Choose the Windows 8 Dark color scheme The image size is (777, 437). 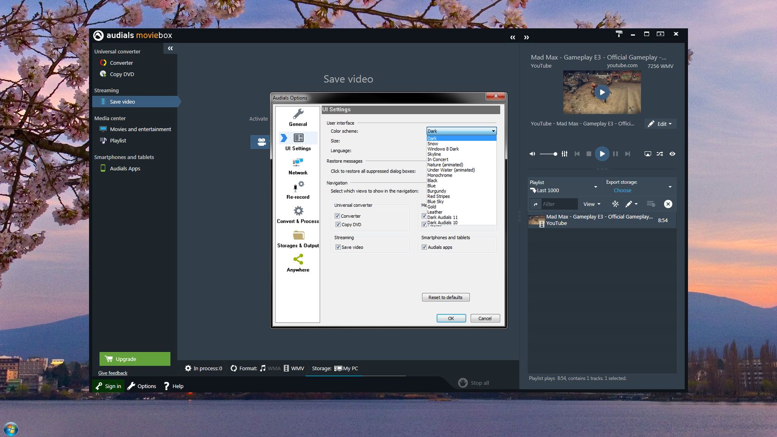[x=461, y=149]
